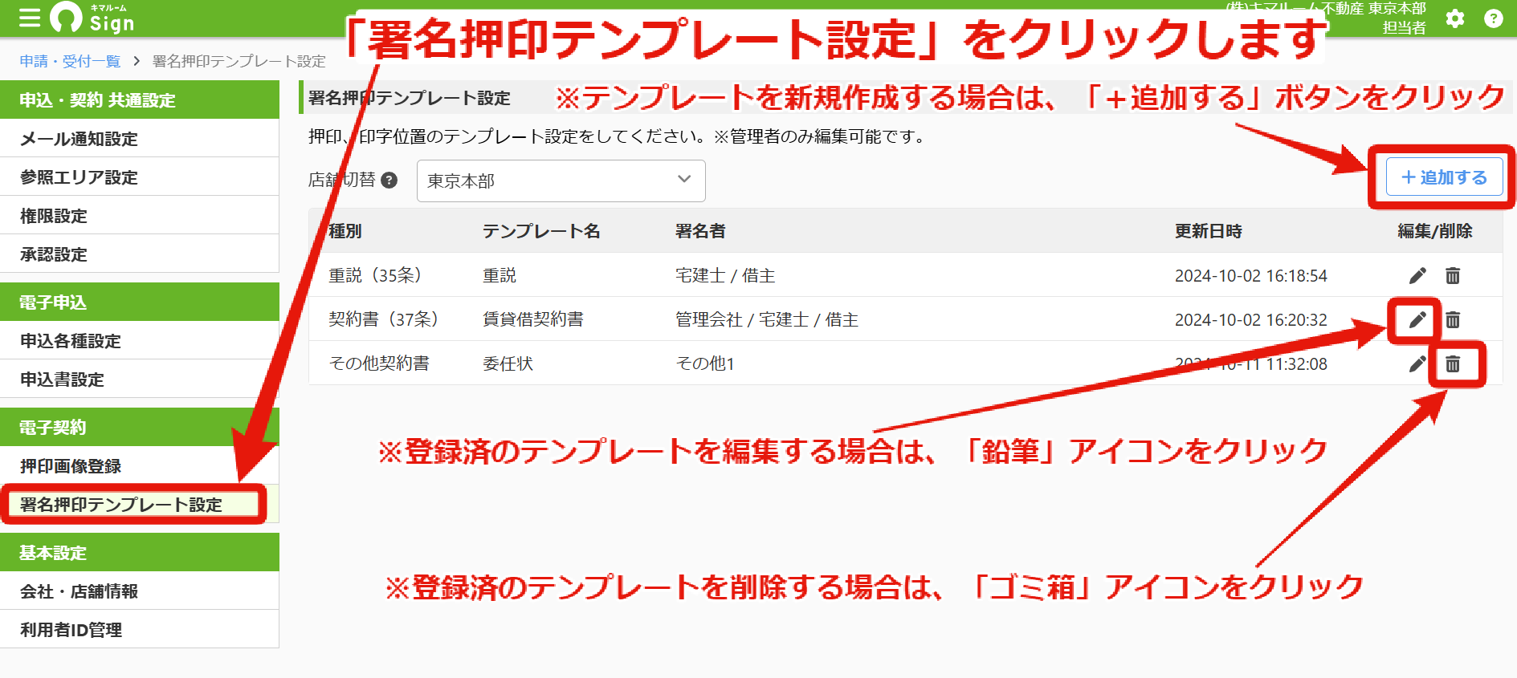Go to 申請・受付一覧 breadcrumb link
Screen dimensions: 1517x678
click(x=70, y=61)
